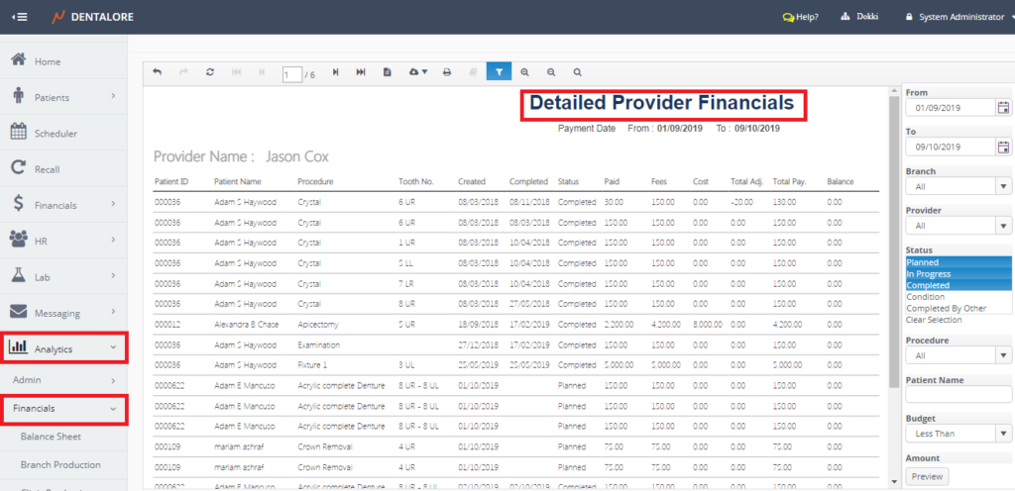Open the export cloud download menu

(419, 72)
